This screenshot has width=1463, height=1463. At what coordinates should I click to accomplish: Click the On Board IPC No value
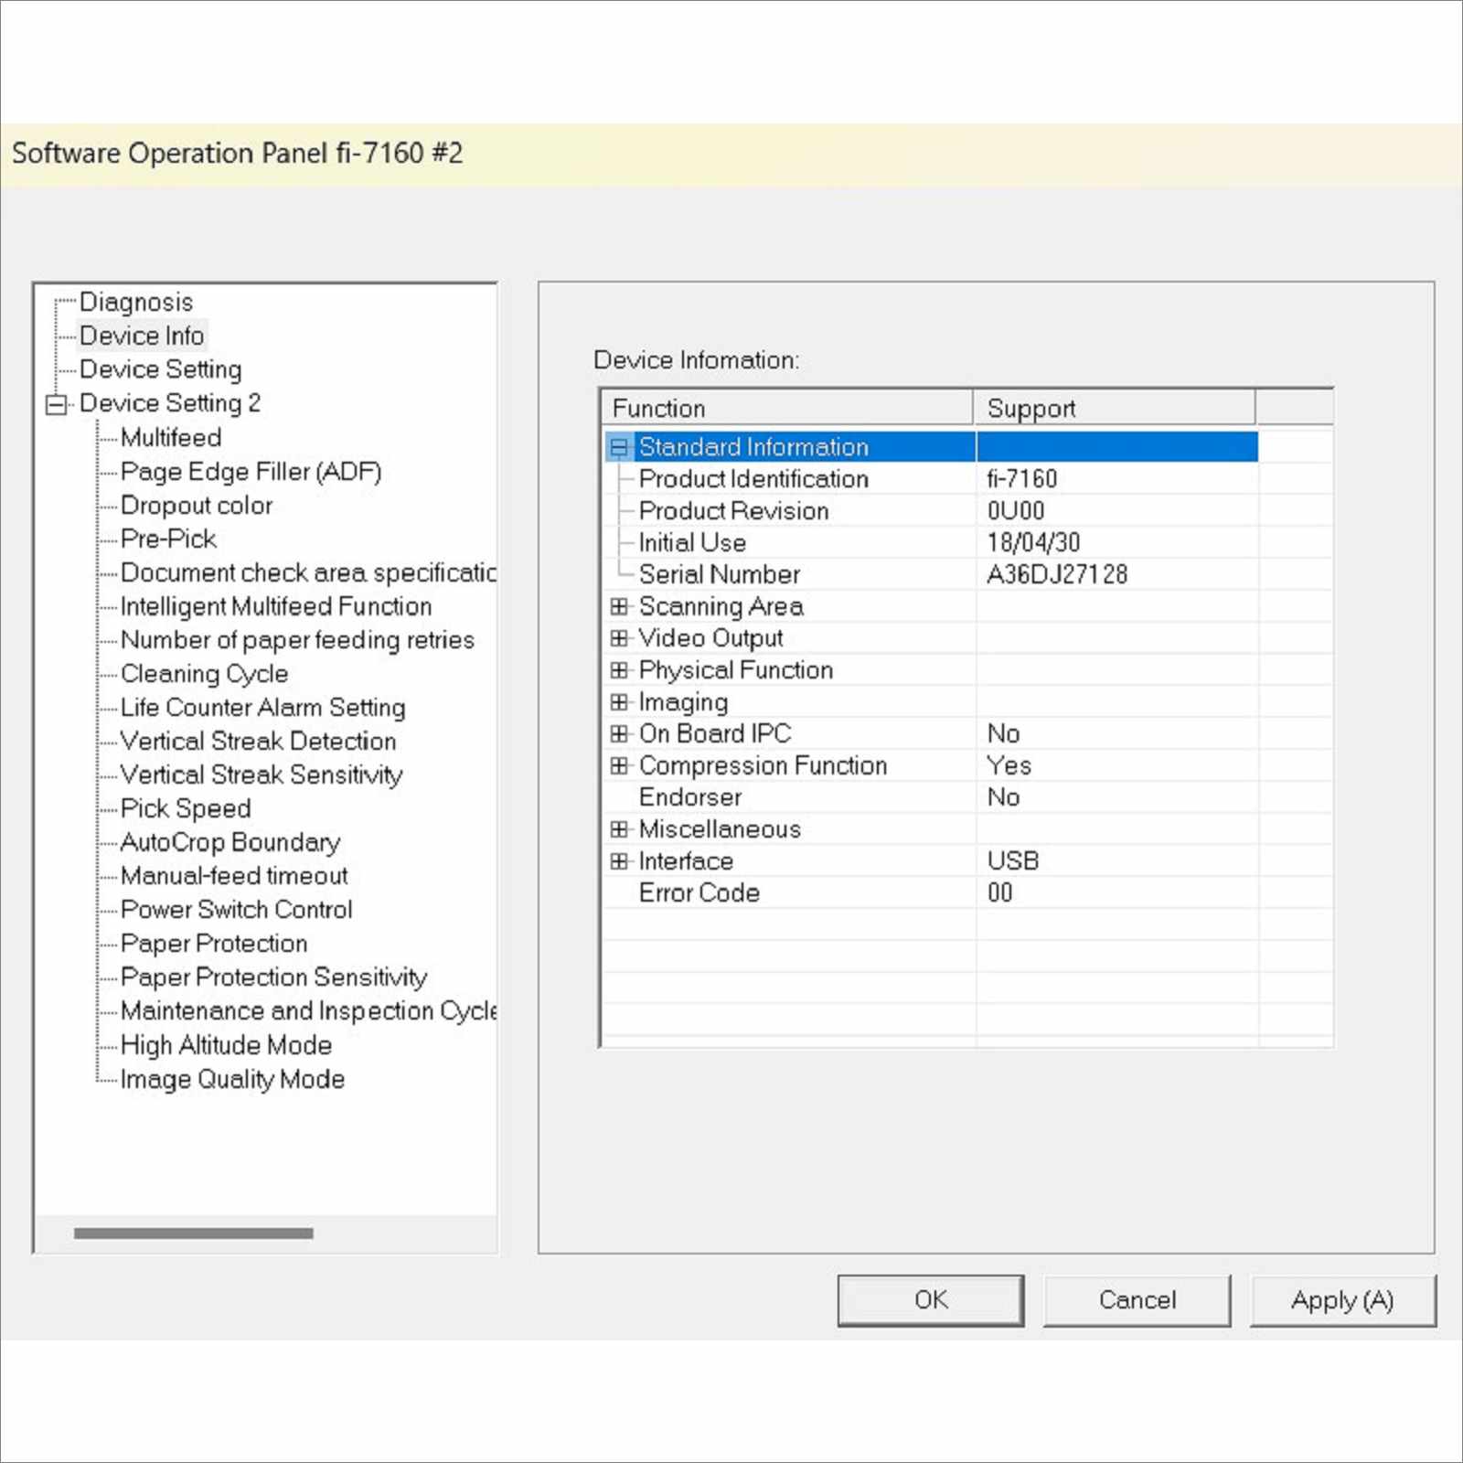pos(1004,733)
